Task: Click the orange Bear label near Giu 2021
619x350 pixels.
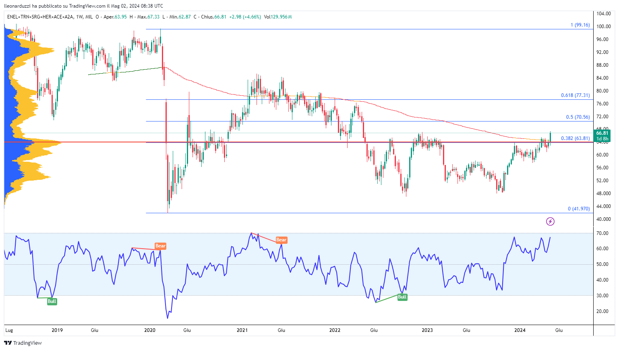Action: (281, 240)
